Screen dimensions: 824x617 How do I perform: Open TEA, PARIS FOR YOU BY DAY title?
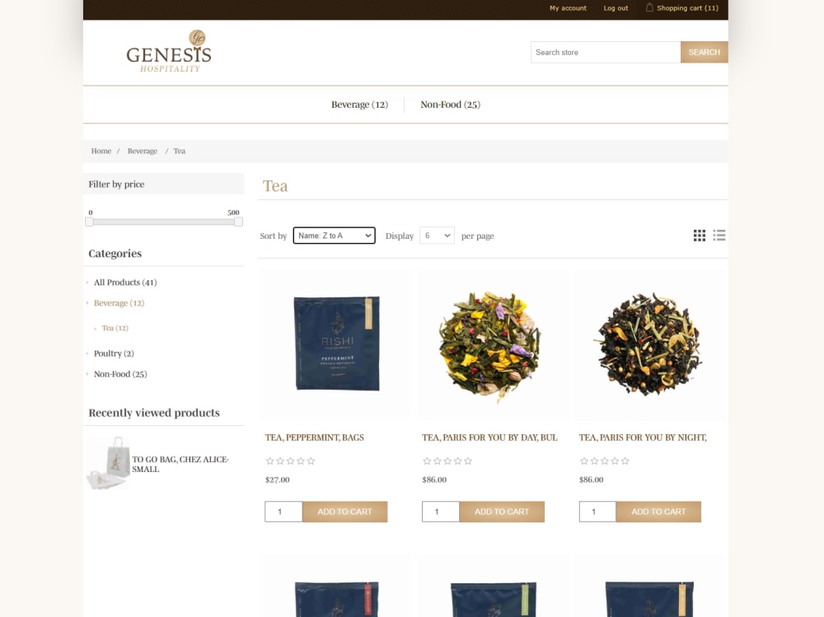coord(489,437)
